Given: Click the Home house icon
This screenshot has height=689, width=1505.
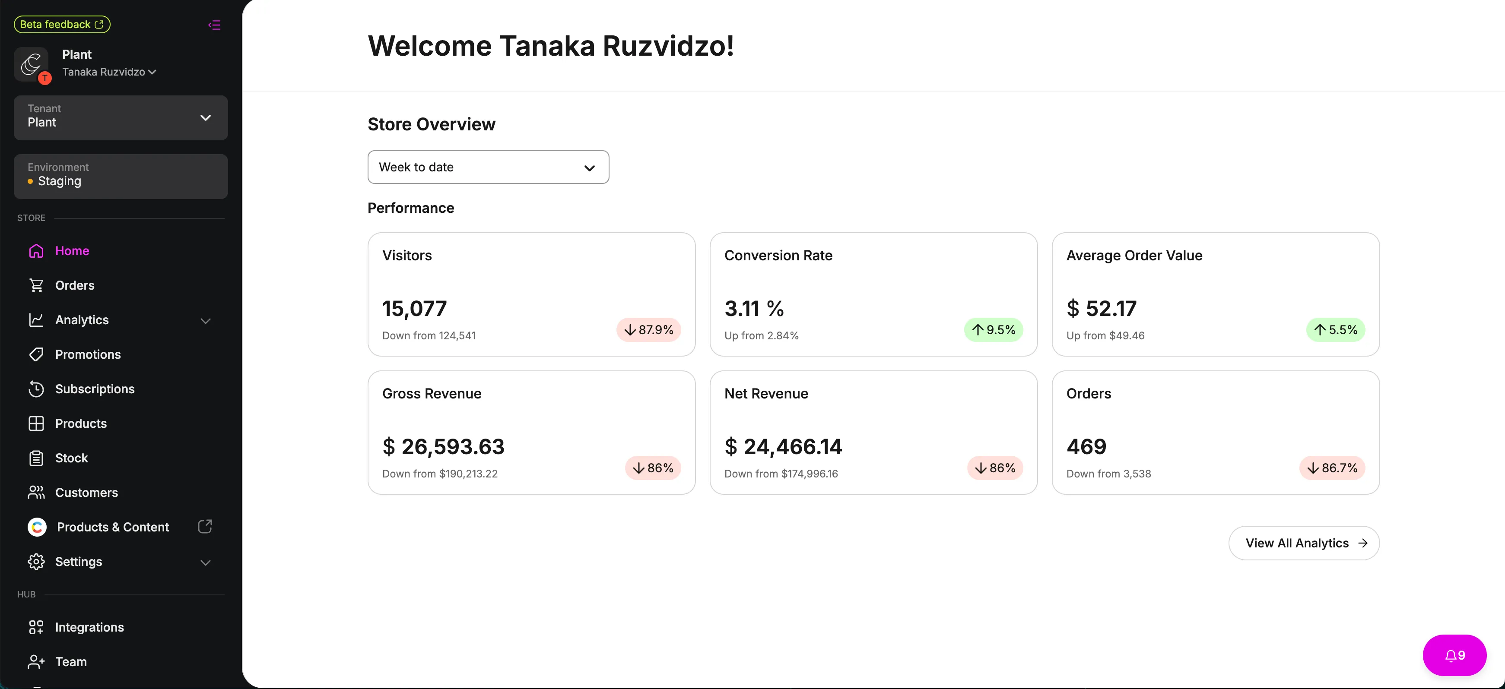Looking at the screenshot, I should point(36,251).
